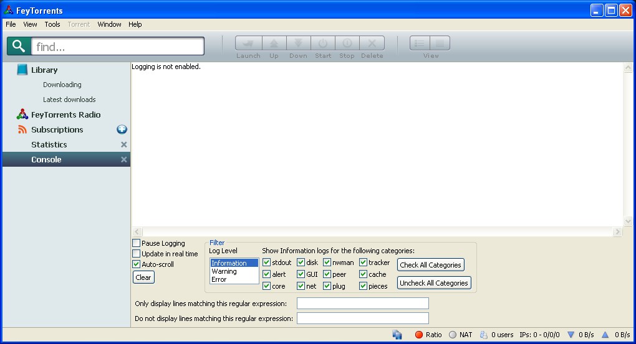This screenshot has height=344, width=636.
Task: Switch to compact list view icon
Action: pyautogui.click(x=440, y=43)
